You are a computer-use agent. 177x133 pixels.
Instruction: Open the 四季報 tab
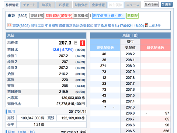point(64,5)
